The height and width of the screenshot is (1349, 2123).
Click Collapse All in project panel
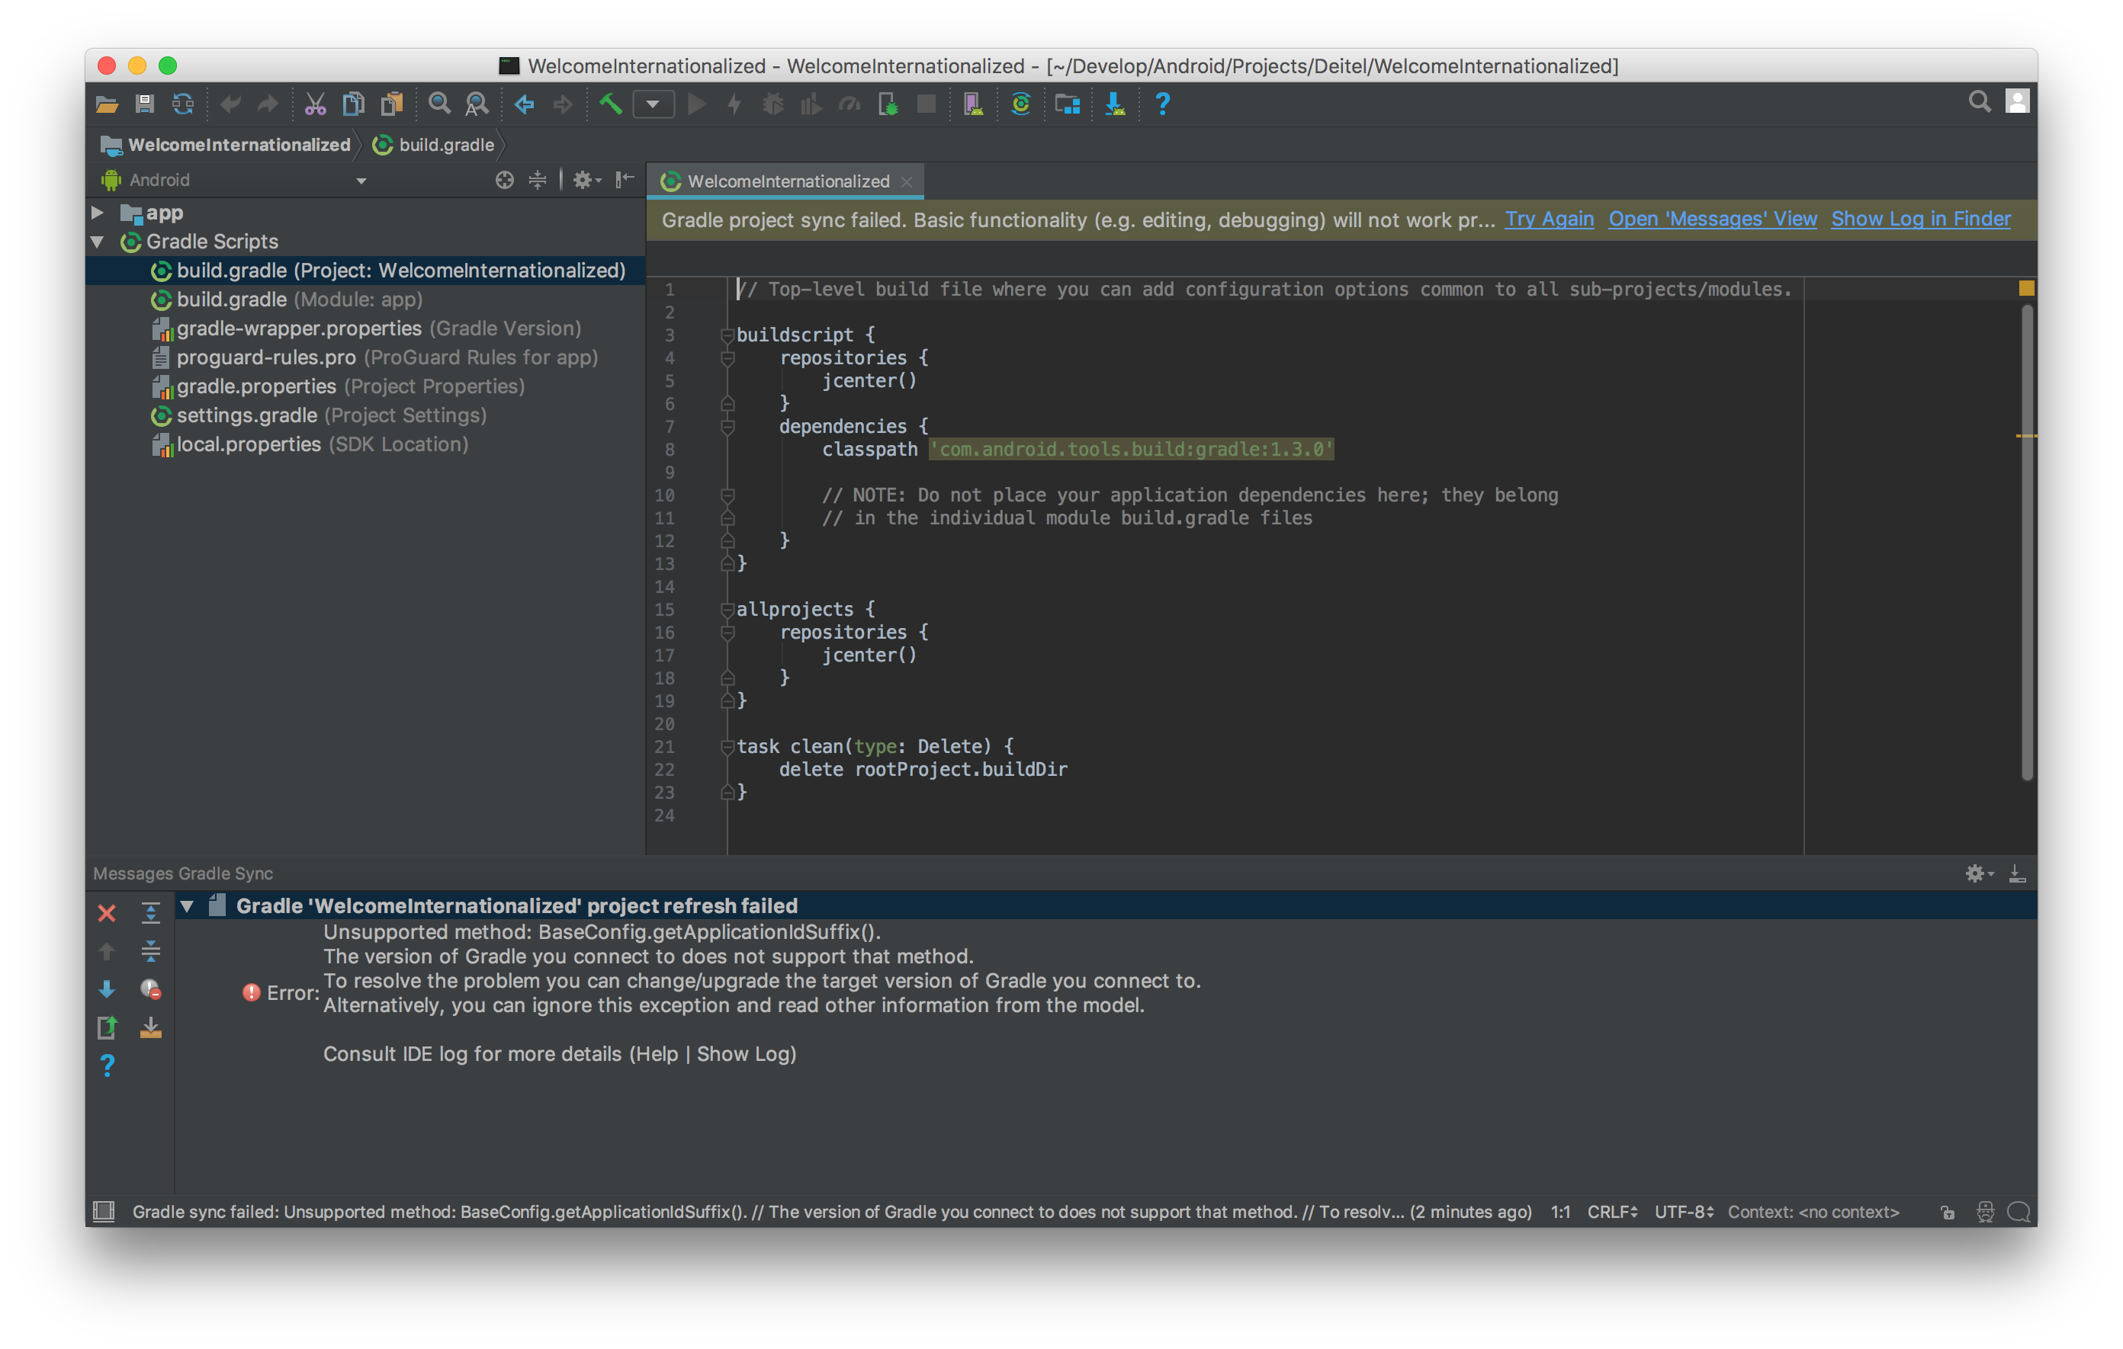pos(538,181)
